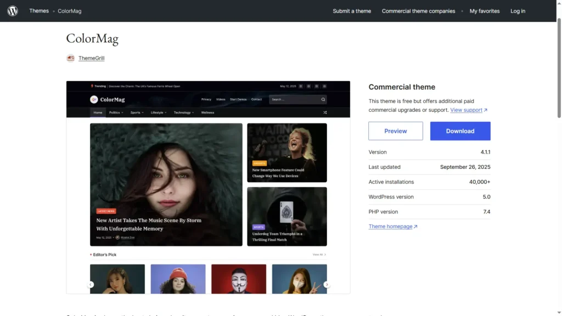Click the version value 4.1.1

(x=485, y=152)
